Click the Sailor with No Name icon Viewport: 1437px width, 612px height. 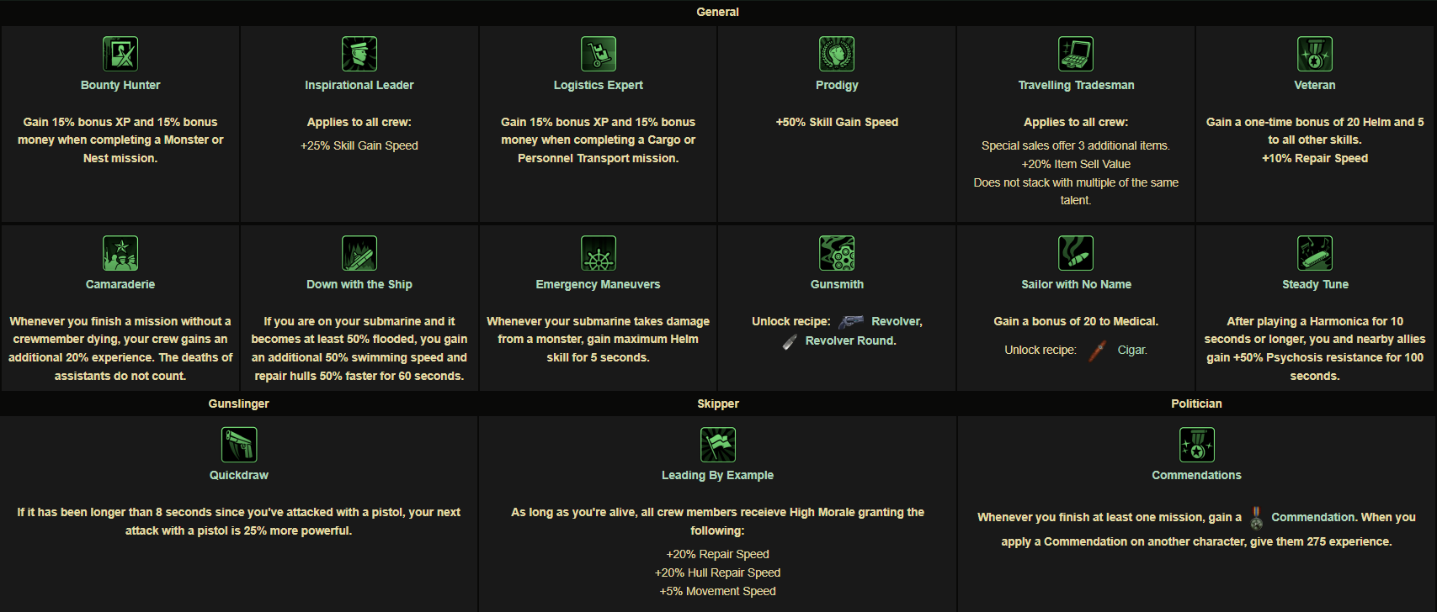tap(1076, 253)
